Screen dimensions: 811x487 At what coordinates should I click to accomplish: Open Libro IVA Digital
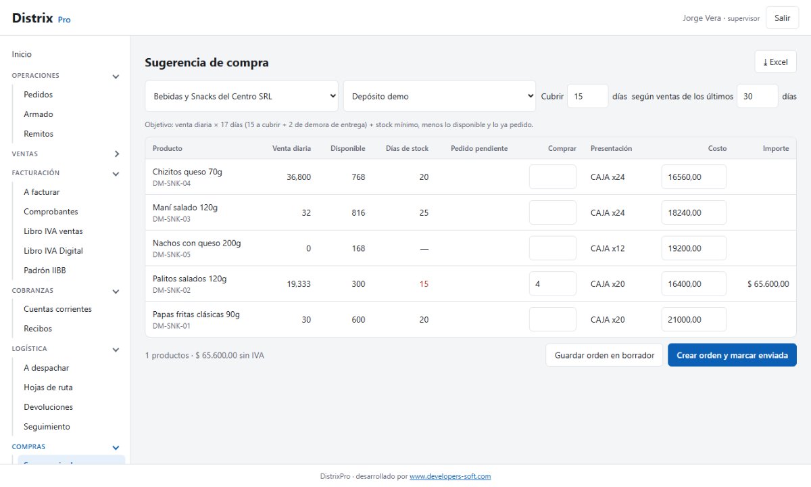click(53, 251)
